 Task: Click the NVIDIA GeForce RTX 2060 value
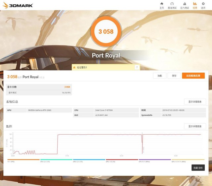tap(40, 110)
